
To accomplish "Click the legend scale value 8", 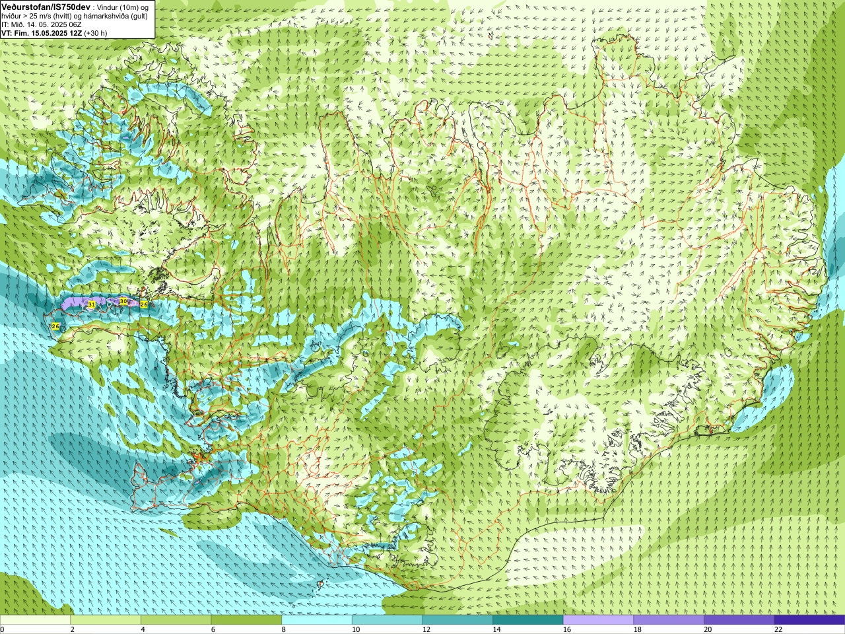I will (x=284, y=629).
